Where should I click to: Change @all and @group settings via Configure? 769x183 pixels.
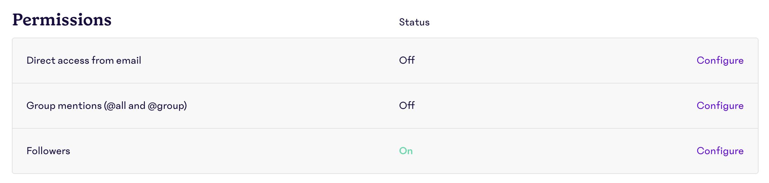point(720,106)
